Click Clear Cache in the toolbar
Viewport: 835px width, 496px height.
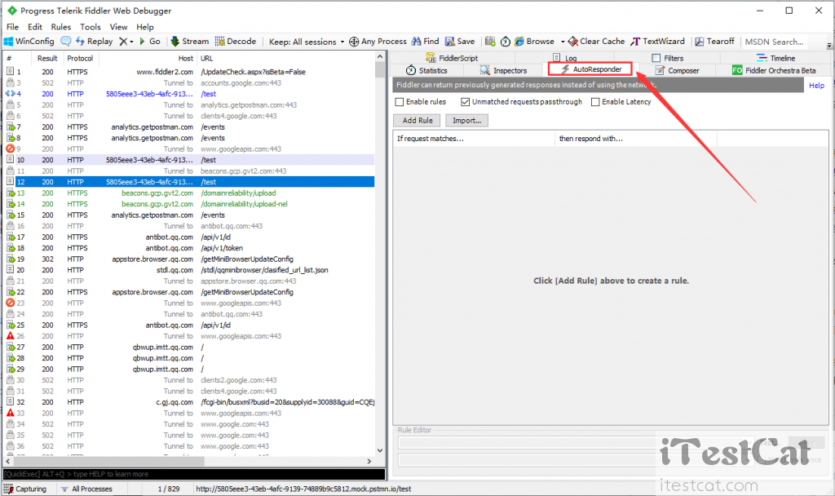tap(596, 42)
